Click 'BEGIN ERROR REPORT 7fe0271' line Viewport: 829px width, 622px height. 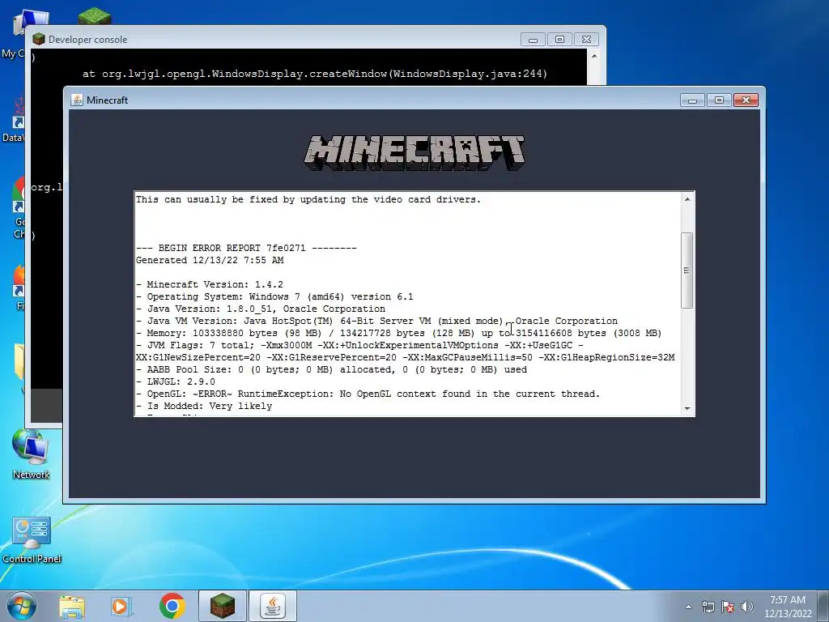[x=246, y=248]
